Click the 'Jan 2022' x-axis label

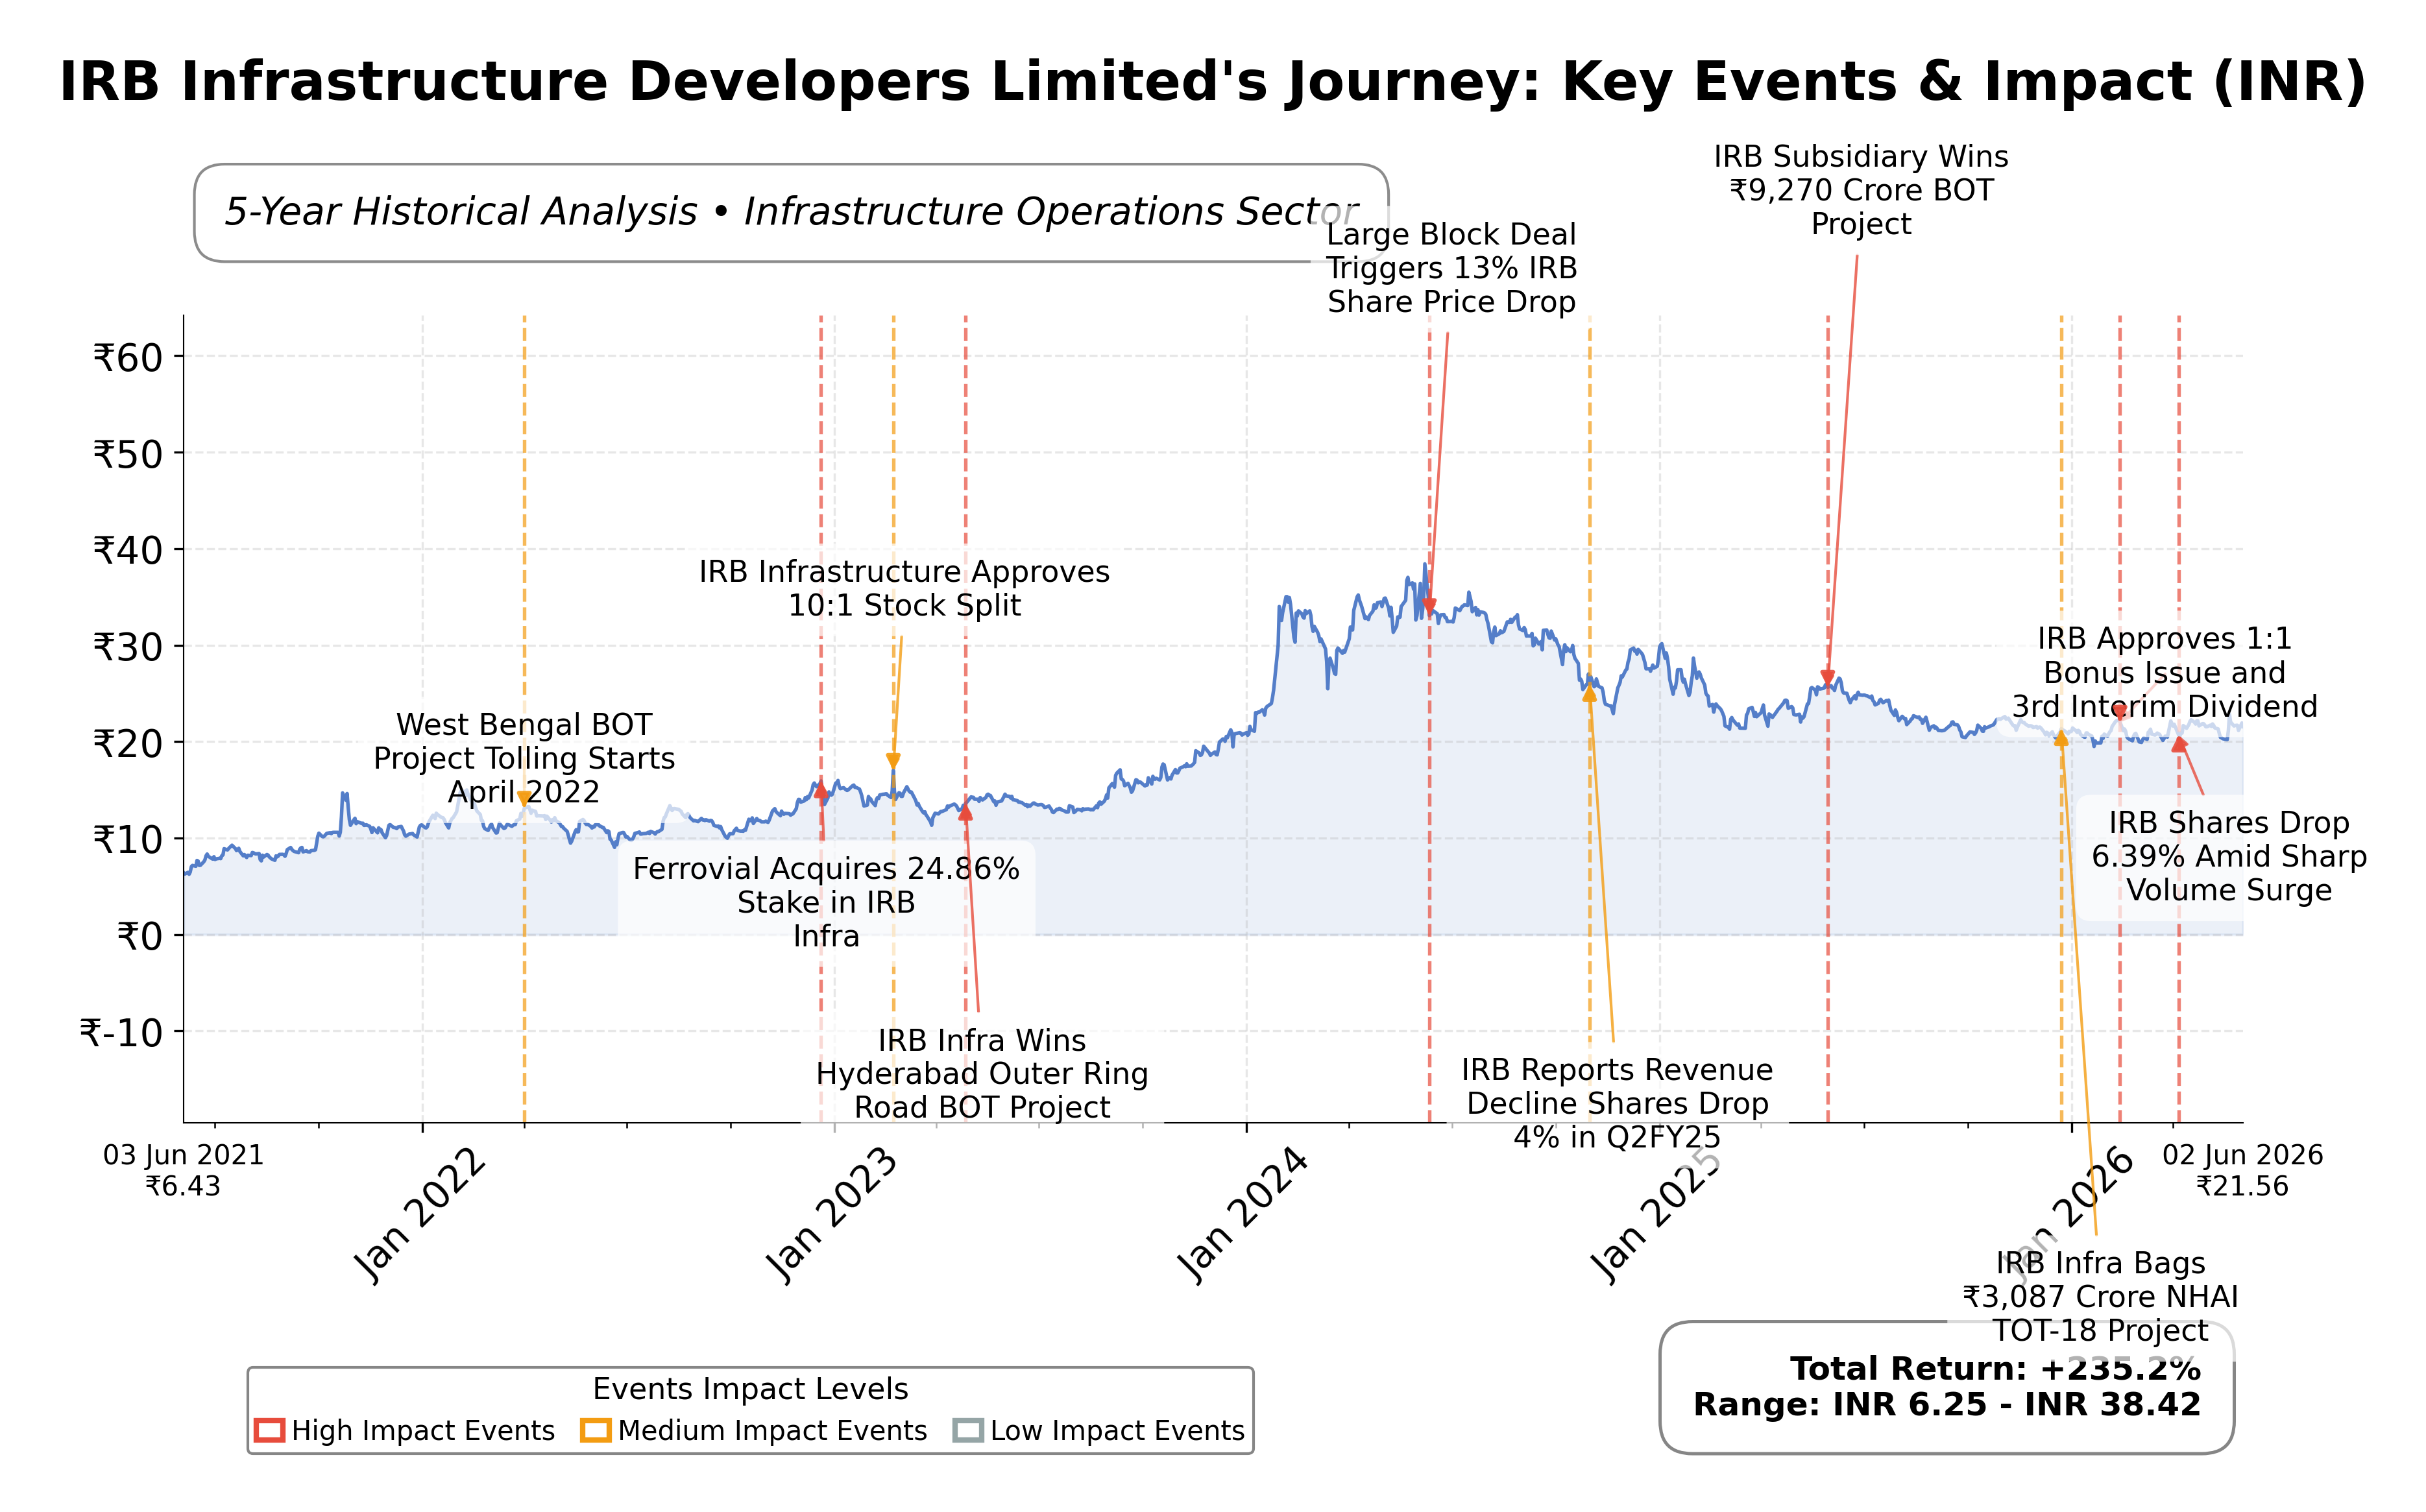pyautogui.click(x=420, y=1214)
